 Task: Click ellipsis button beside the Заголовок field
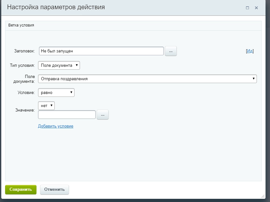pyautogui.click(x=171, y=51)
